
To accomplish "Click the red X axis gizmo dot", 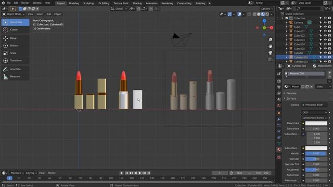I will pos(272,28).
